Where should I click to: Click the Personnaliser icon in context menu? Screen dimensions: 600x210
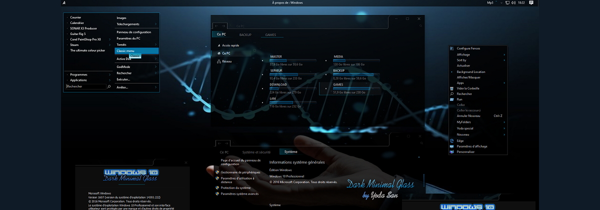coord(451,152)
